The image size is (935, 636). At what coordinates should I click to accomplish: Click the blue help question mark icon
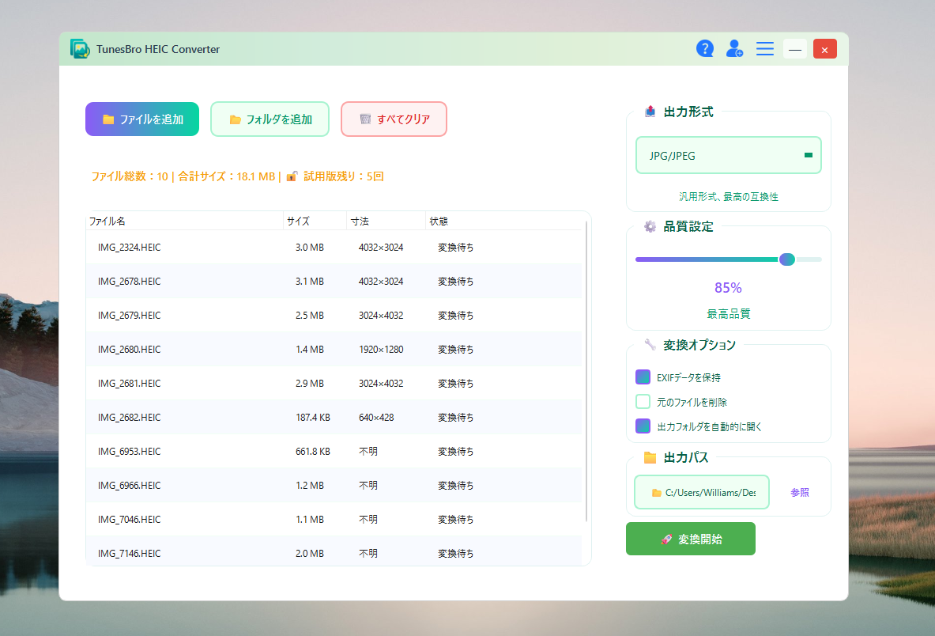tap(704, 49)
